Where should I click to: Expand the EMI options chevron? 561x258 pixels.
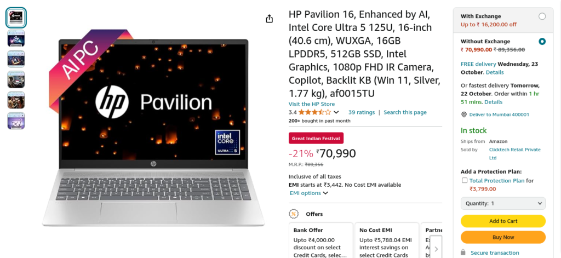[x=325, y=193]
